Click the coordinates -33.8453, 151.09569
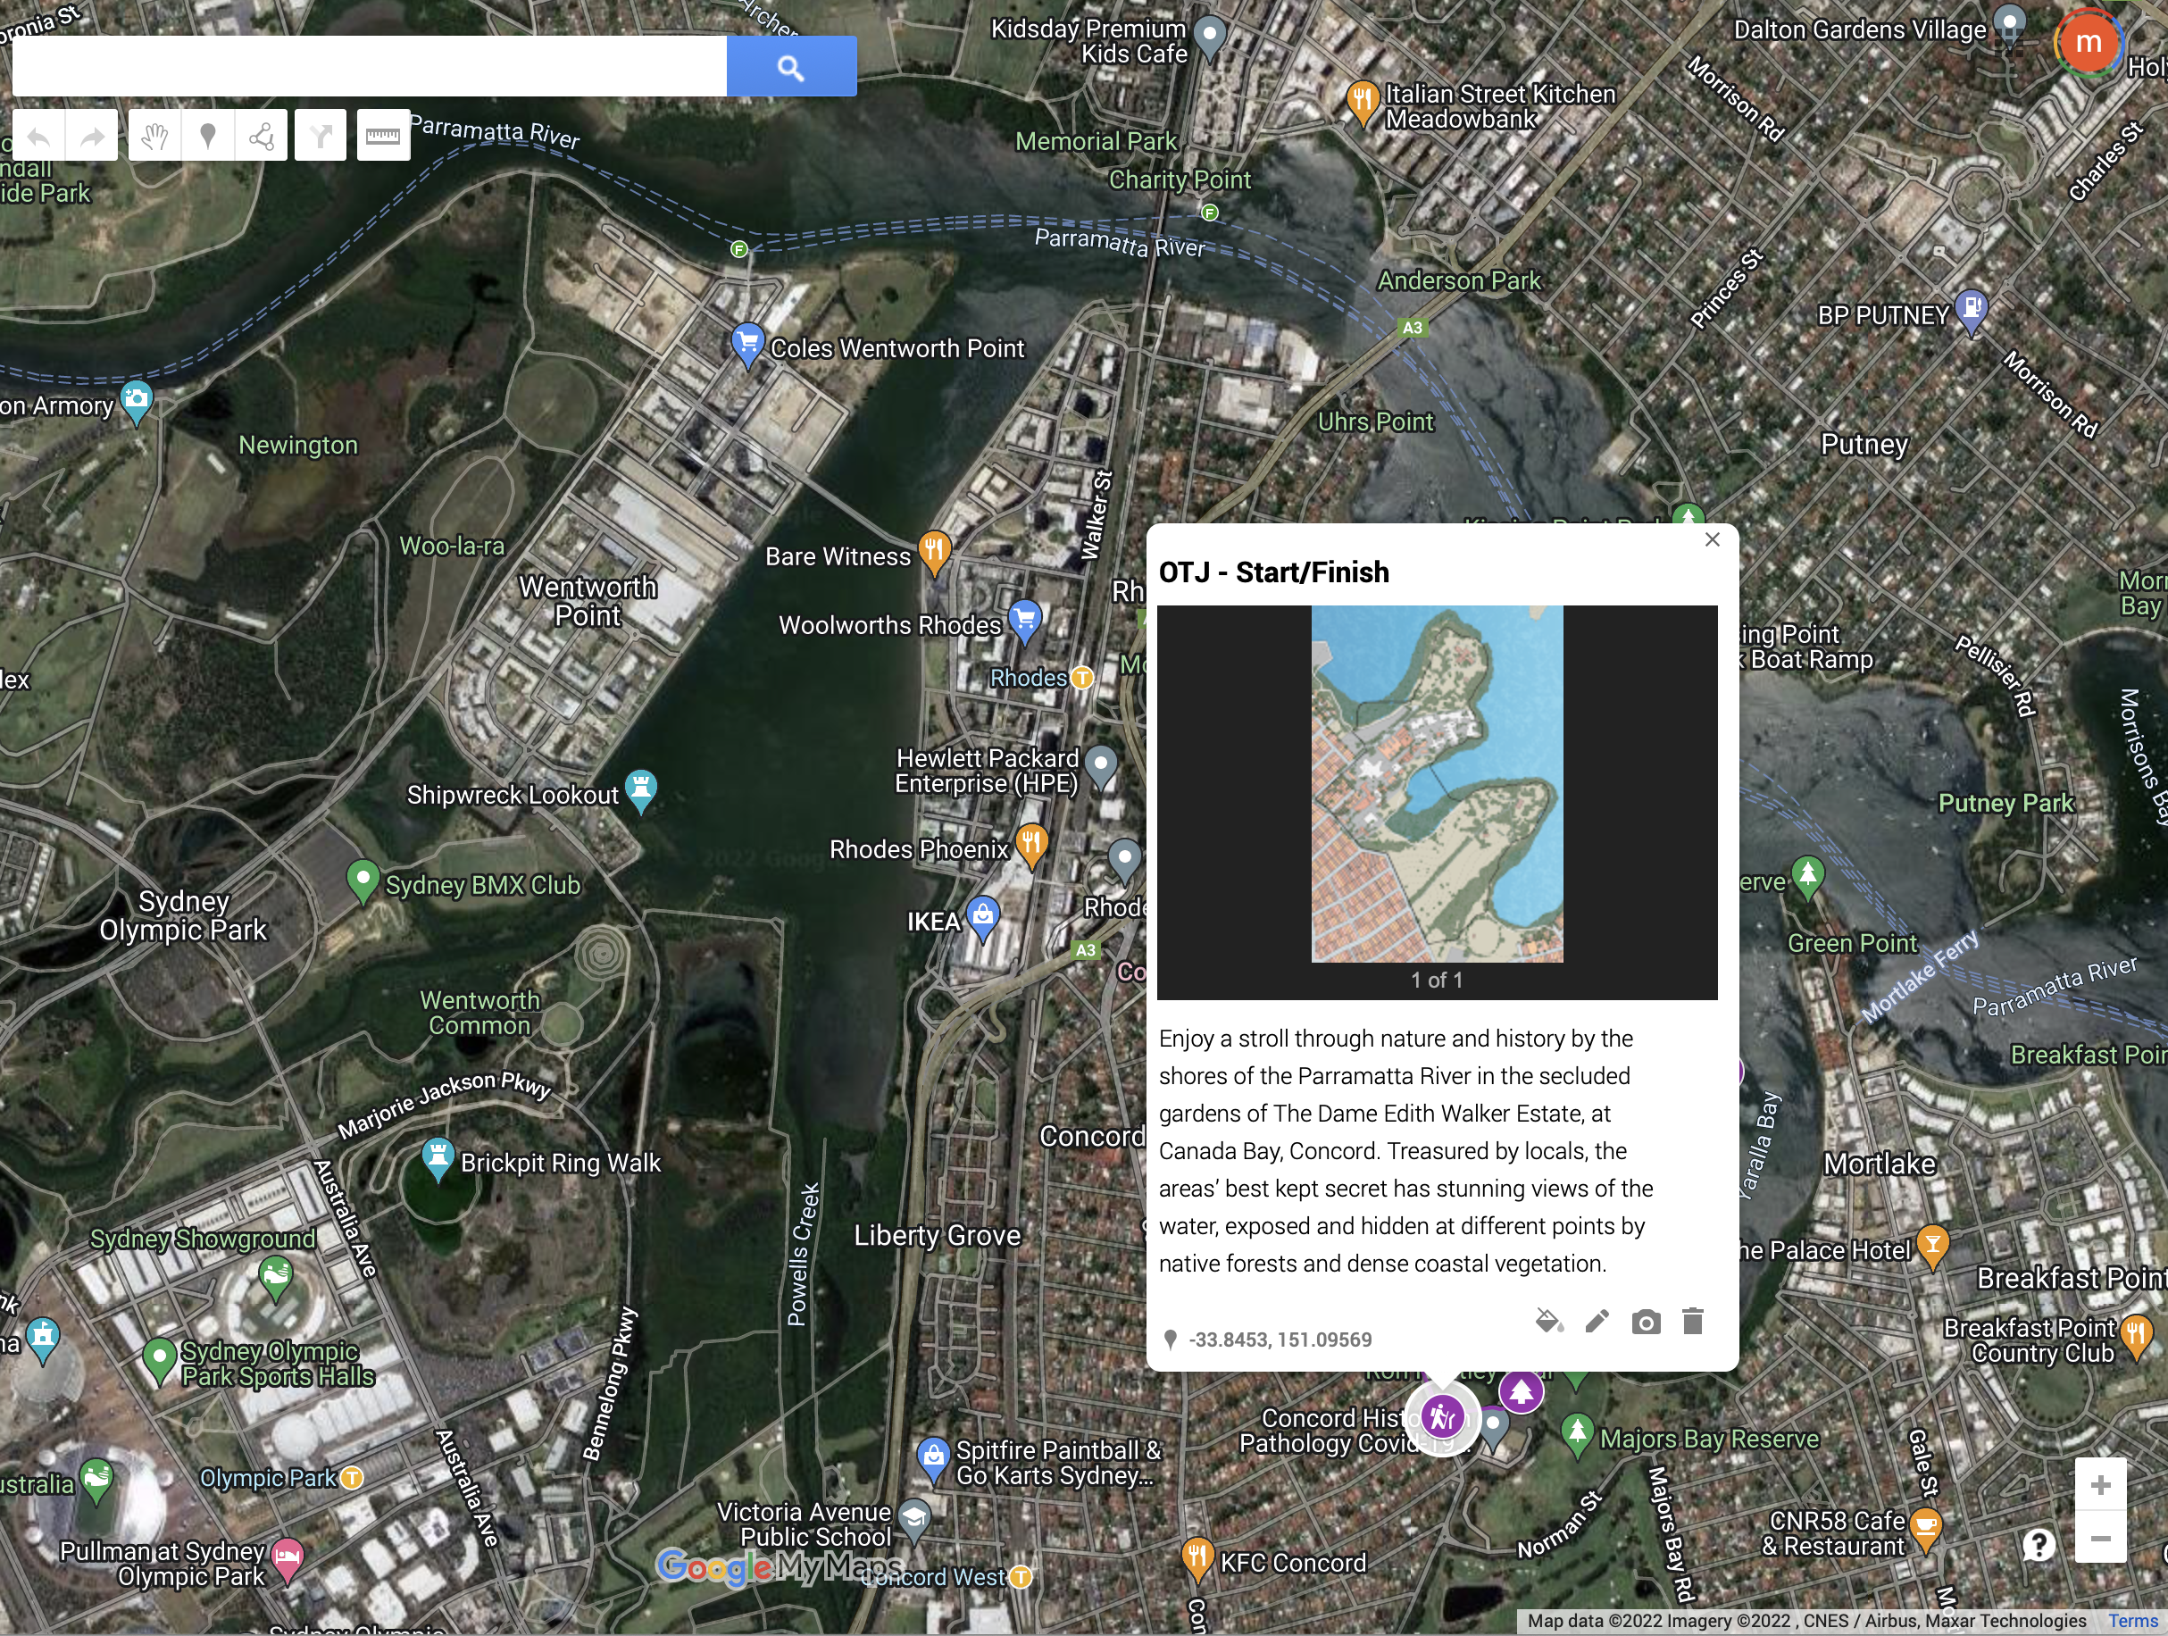 (1280, 1339)
